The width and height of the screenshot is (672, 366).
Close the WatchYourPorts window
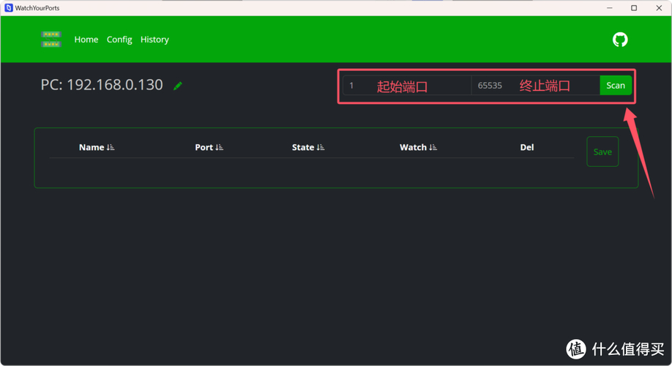coord(659,7)
